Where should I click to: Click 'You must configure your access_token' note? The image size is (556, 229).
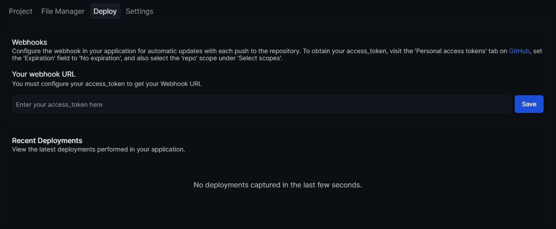point(107,84)
